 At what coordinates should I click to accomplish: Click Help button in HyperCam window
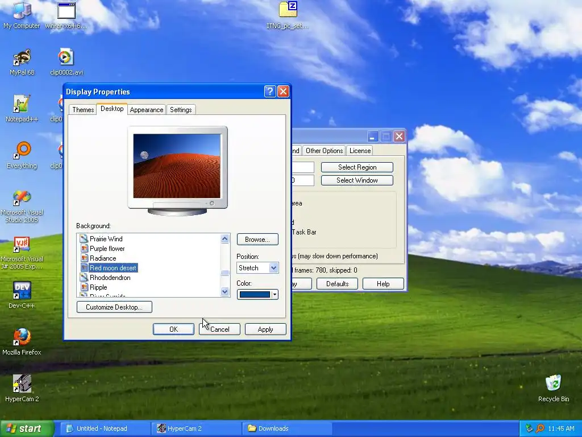tap(383, 284)
